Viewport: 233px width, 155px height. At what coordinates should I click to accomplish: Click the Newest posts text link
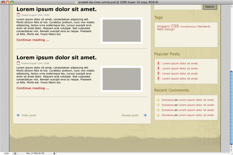coord(130,115)
